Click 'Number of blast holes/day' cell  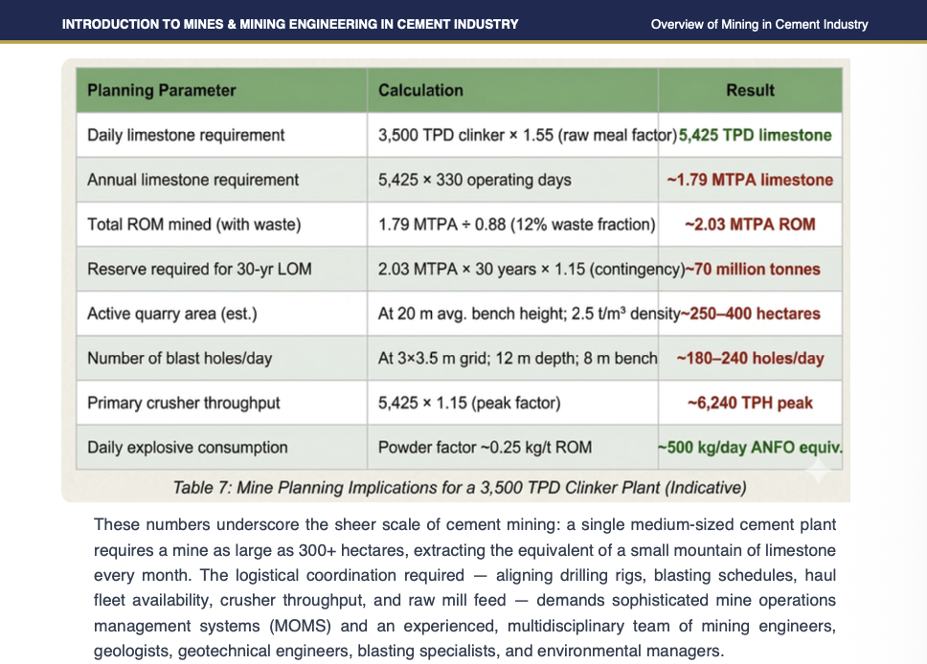tap(221, 358)
